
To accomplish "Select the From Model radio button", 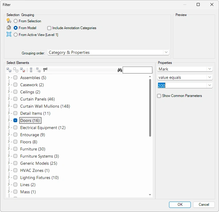I will click(15, 28).
